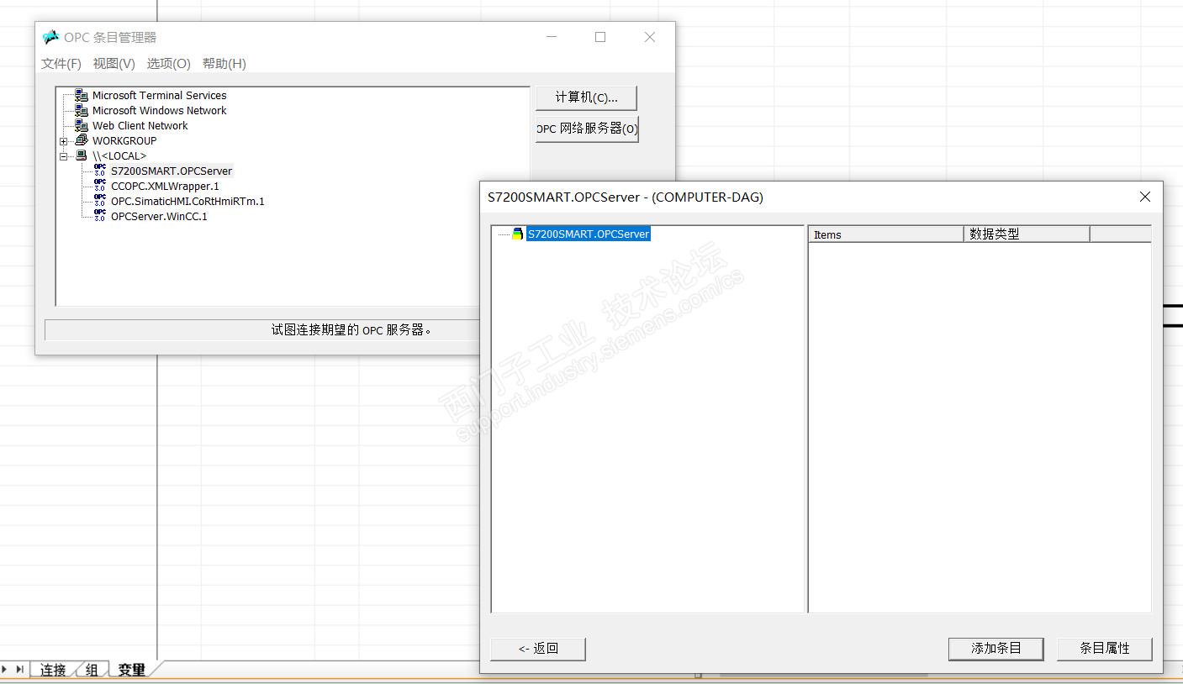This screenshot has height=684, width=1183.
Task: Click the OPC 条目管理器 title bar app icon
Action: 51,37
